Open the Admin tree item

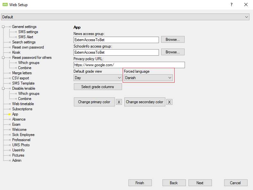pyautogui.click(x=17, y=160)
